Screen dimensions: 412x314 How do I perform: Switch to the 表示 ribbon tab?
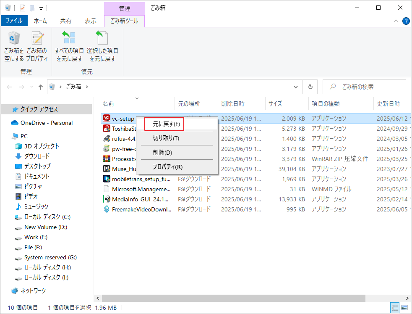pyautogui.click(x=90, y=21)
